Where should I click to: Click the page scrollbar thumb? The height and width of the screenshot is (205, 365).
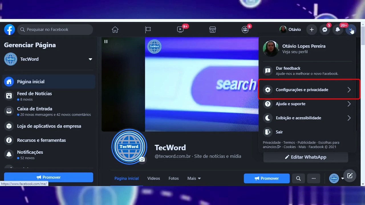click(363, 36)
